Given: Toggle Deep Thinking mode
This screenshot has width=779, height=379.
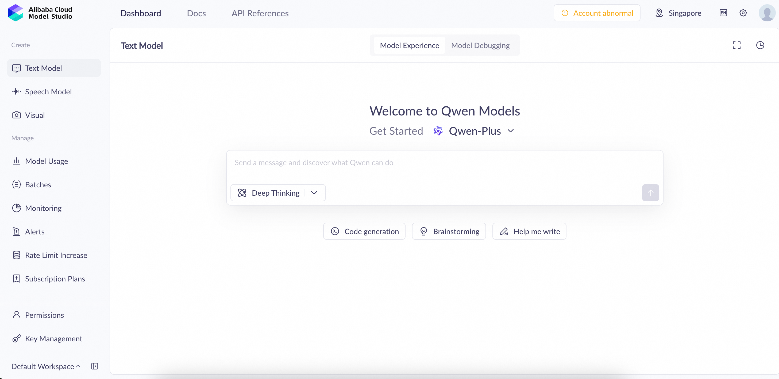Looking at the screenshot, I should 269,193.
